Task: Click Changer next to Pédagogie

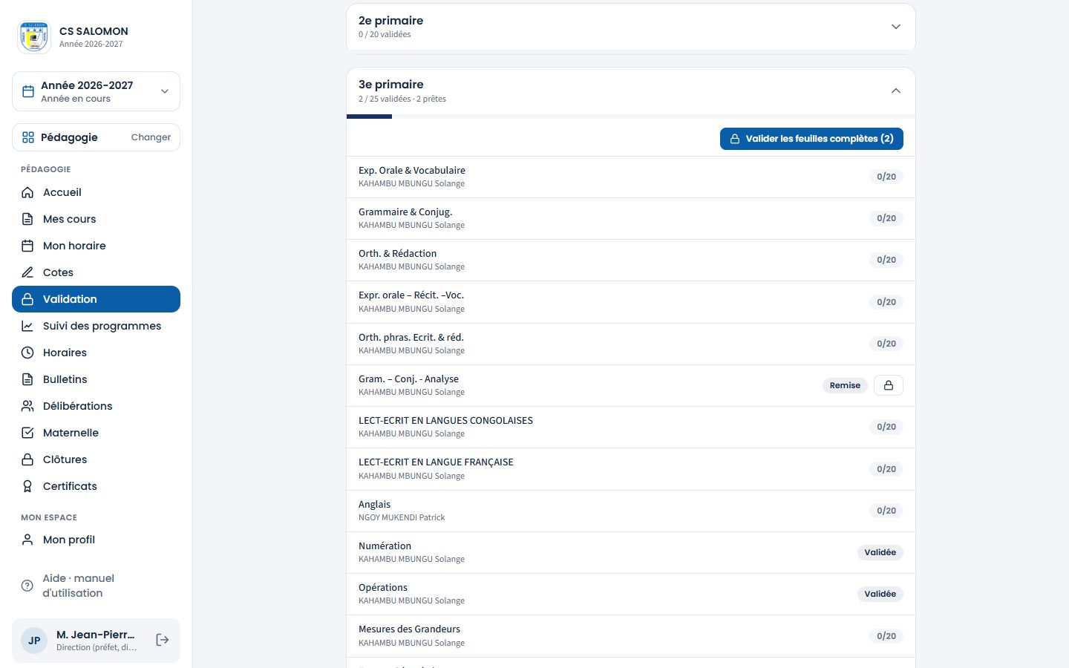Action: [151, 137]
